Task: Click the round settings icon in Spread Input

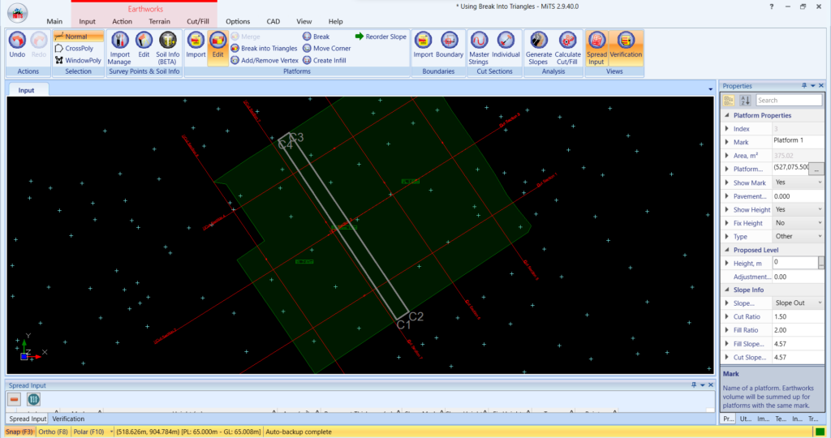Action: (33, 399)
